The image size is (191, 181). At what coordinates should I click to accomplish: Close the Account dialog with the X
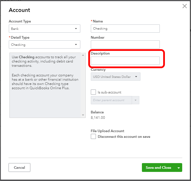184,6
